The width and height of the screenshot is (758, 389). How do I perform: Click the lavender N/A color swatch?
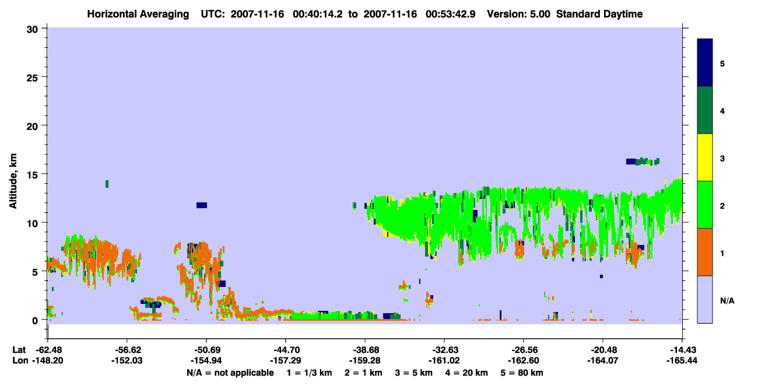click(x=705, y=299)
